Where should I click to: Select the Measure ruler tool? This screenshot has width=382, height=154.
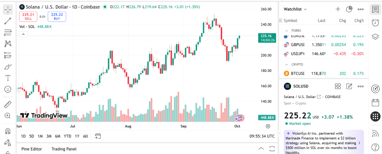click(8, 104)
